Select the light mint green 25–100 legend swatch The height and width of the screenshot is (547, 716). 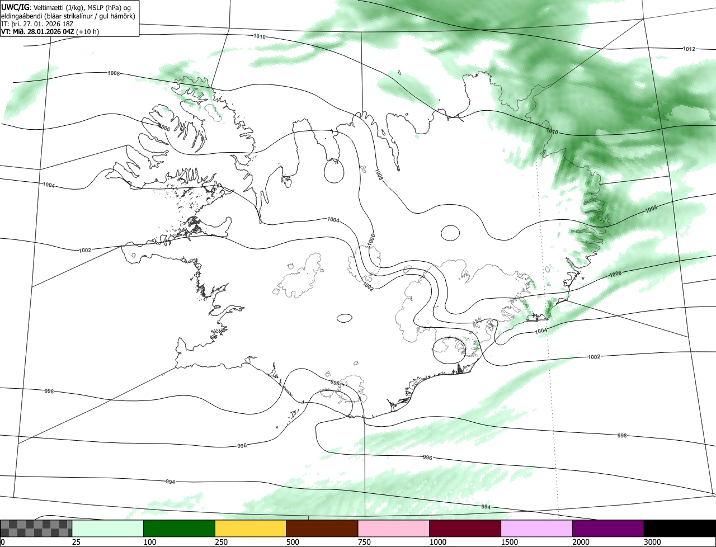coord(108,529)
